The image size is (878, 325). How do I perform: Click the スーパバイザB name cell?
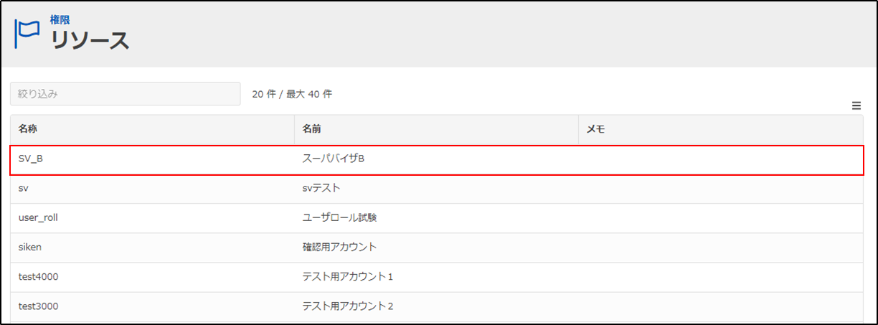coord(334,159)
